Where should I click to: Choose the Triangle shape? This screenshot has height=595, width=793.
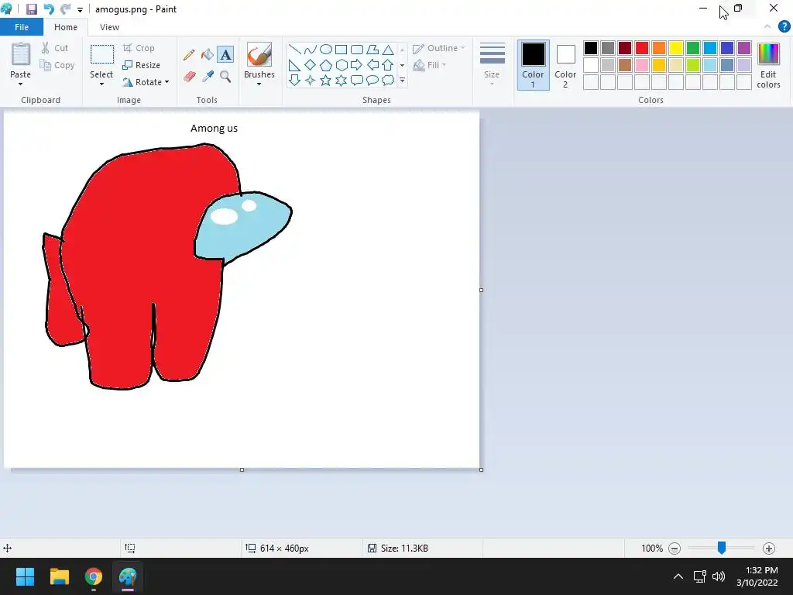[388, 49]
